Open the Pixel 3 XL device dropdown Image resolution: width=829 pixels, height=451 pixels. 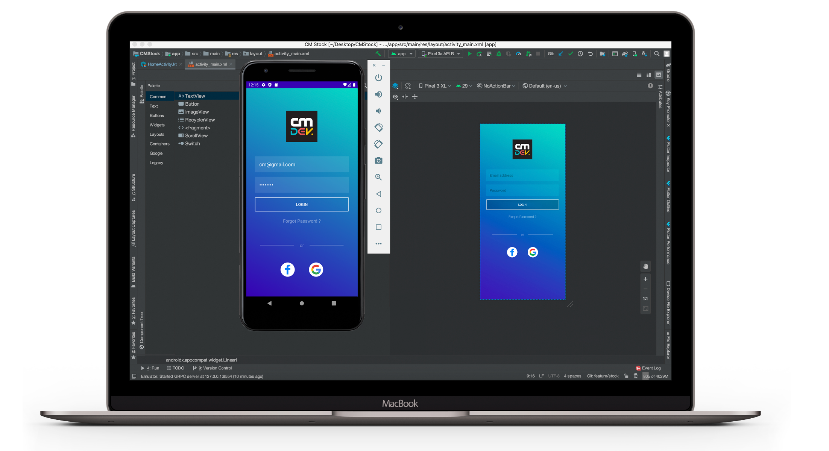(x=434, y=86)
